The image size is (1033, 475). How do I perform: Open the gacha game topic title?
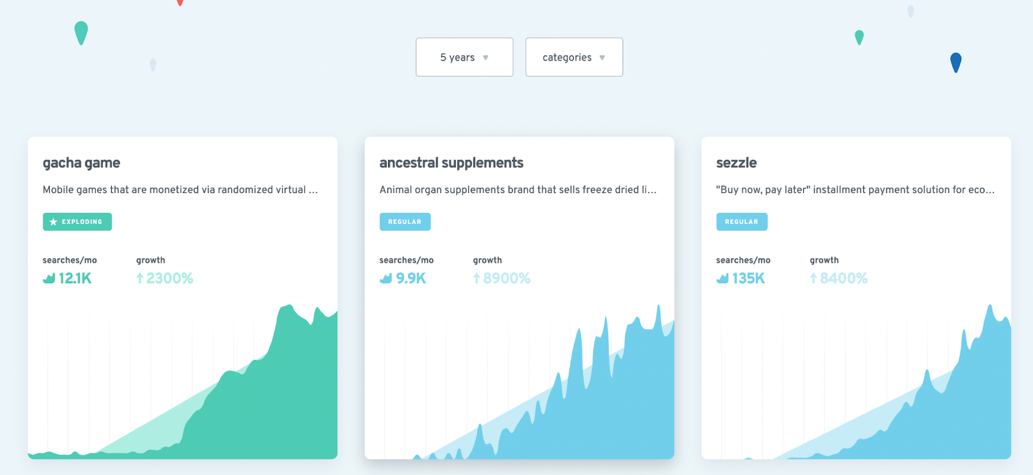click(x=81, y=163)
